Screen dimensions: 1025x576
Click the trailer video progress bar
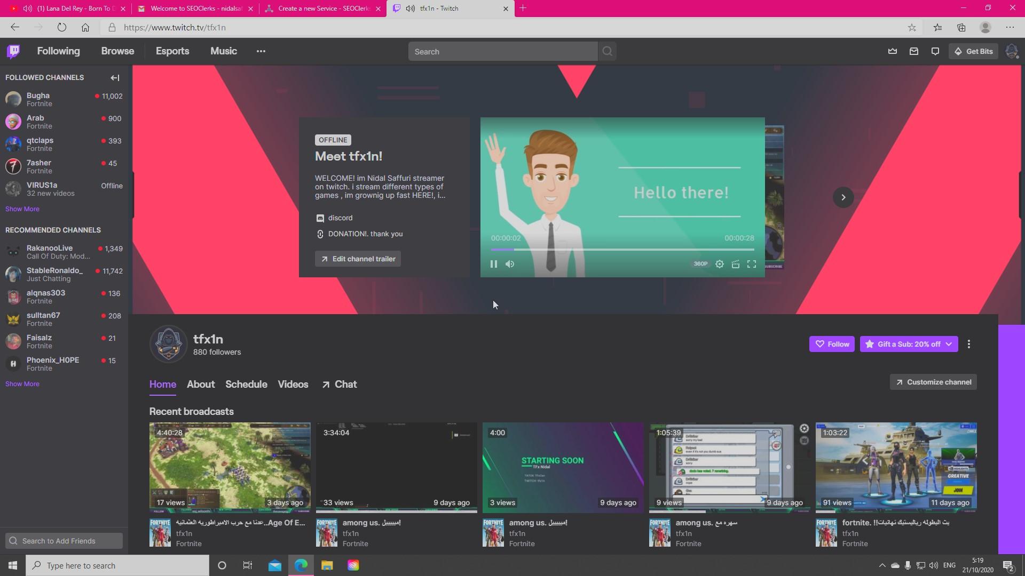coord(622,250)
